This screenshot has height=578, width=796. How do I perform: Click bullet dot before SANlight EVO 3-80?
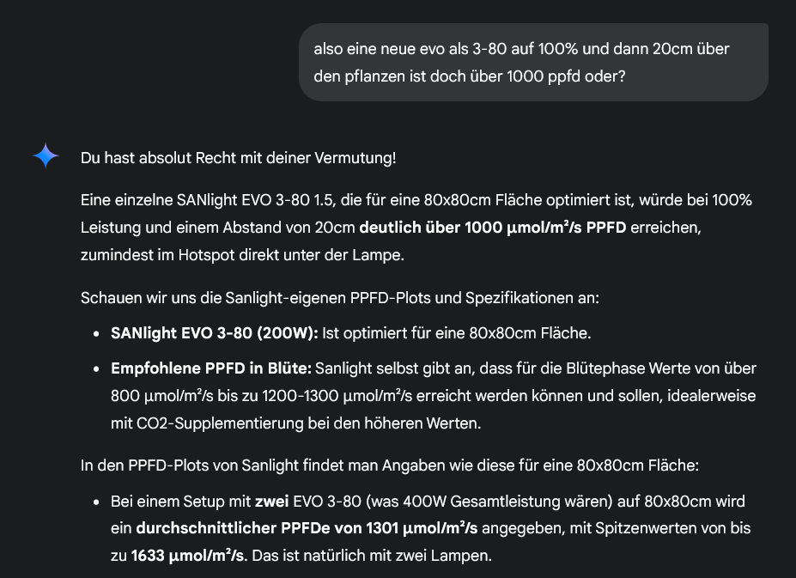coord(96,334)
